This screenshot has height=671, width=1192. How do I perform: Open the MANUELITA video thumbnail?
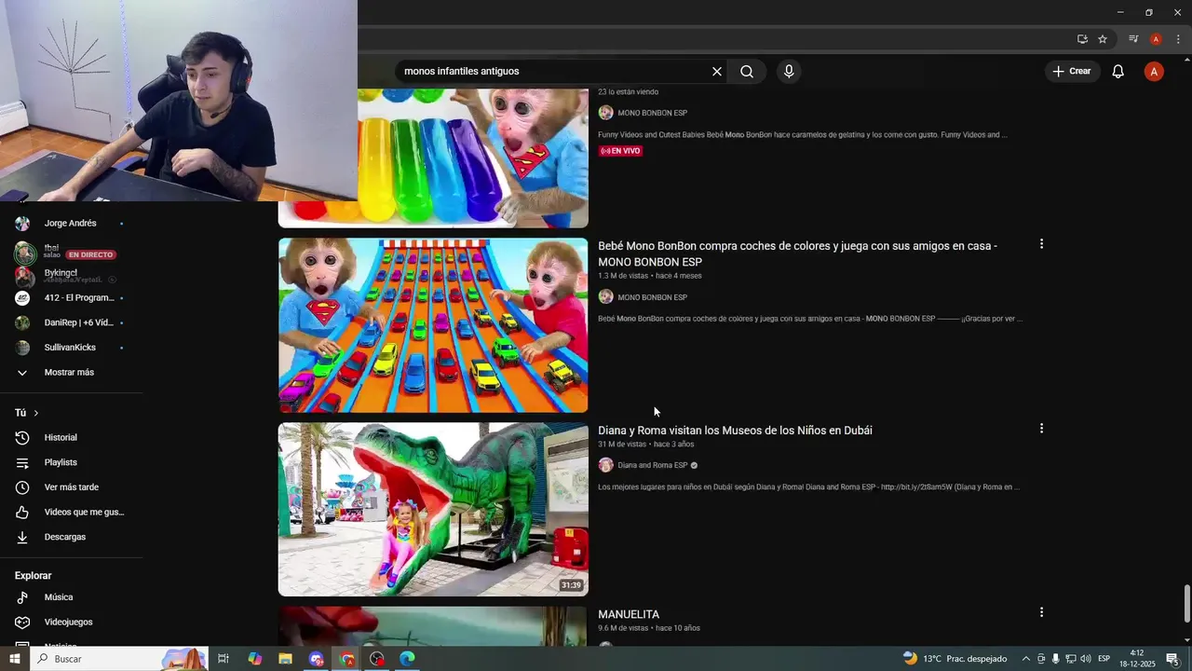pos(433,625)
